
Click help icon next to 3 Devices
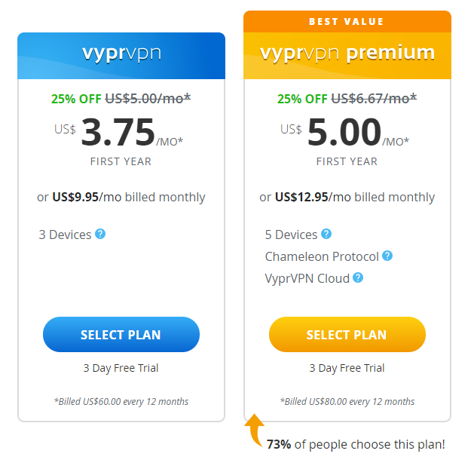coord(100,234)
